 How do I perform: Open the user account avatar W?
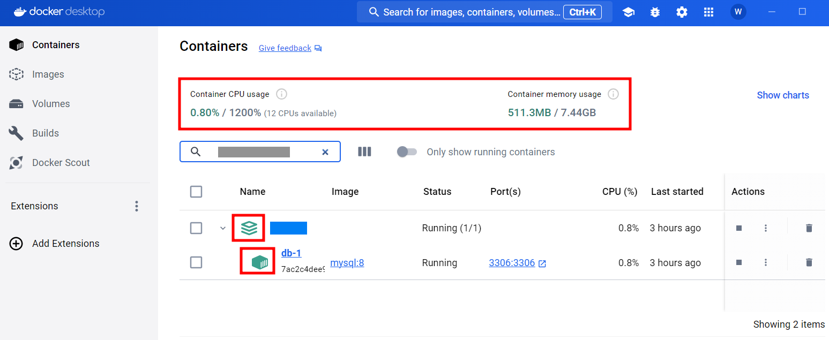click(x=738, y=12)
